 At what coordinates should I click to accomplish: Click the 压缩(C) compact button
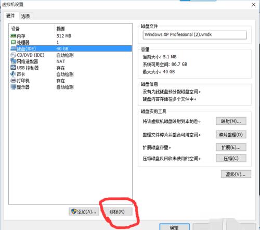[231, 158]
